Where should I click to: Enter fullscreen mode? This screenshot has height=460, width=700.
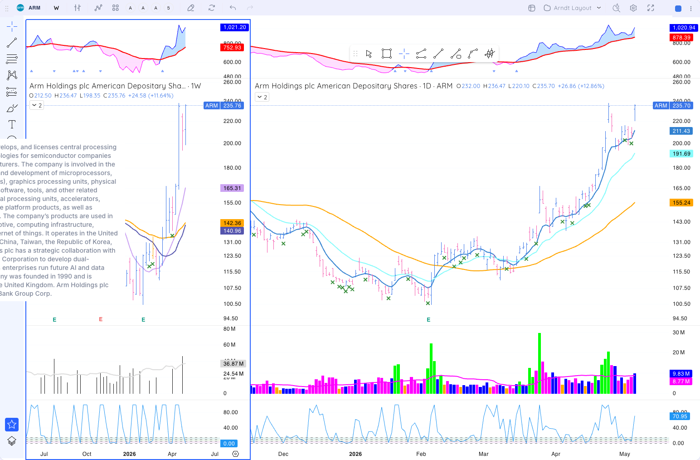(651, 8)
